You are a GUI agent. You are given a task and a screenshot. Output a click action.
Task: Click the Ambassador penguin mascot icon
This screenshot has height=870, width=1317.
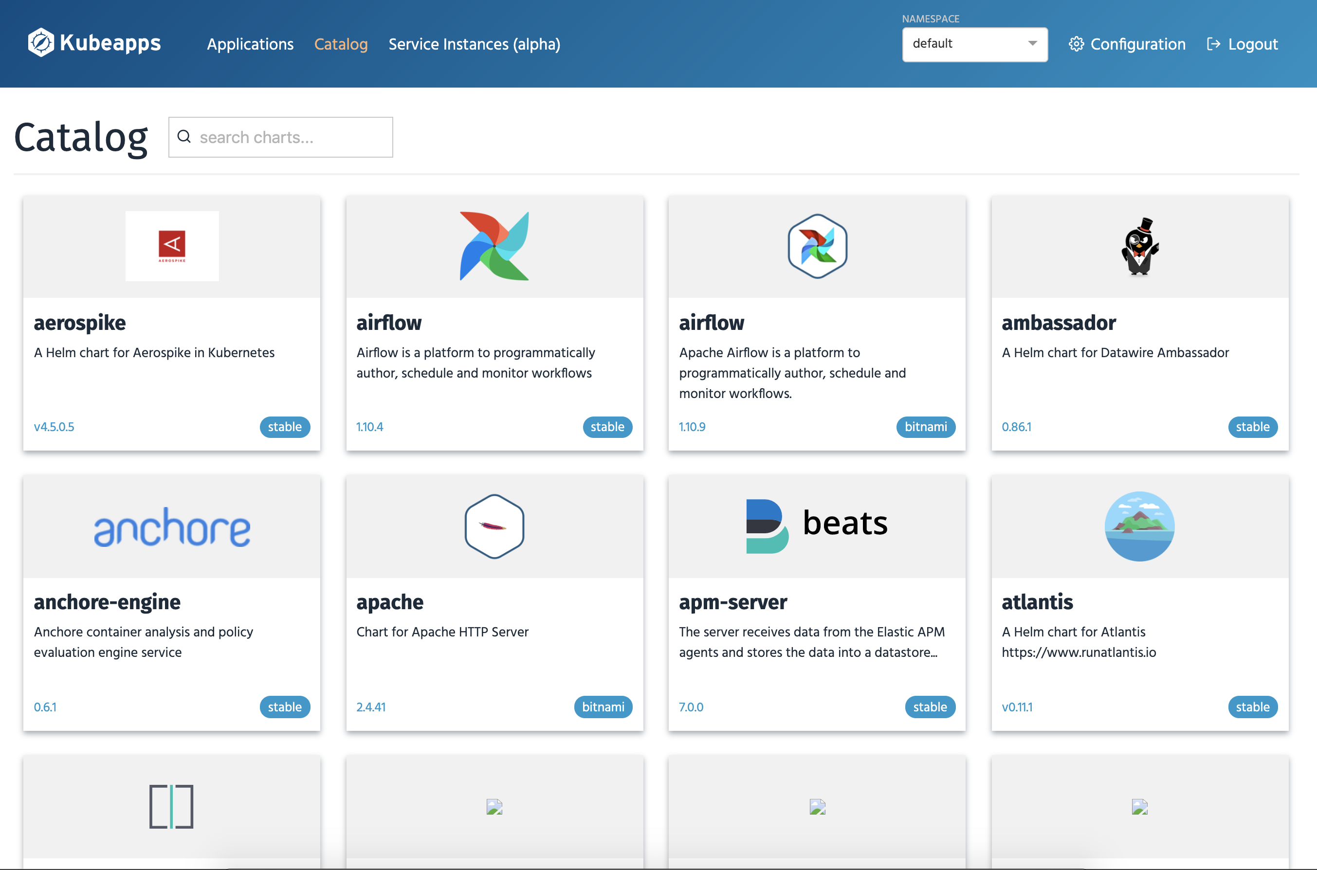pos(1139,246)
